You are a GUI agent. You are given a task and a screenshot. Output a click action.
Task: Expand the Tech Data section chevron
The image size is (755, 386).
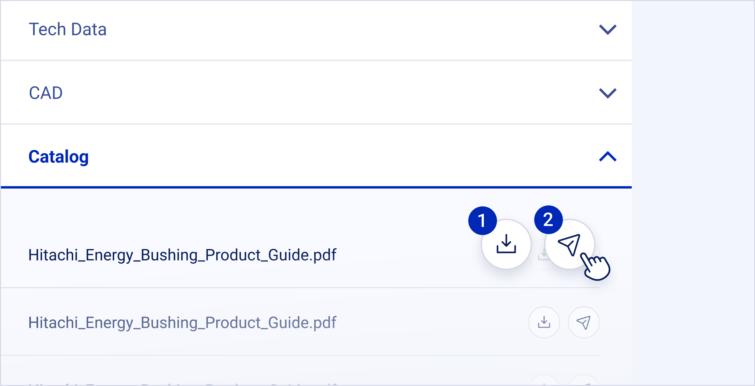coord(608,29)
